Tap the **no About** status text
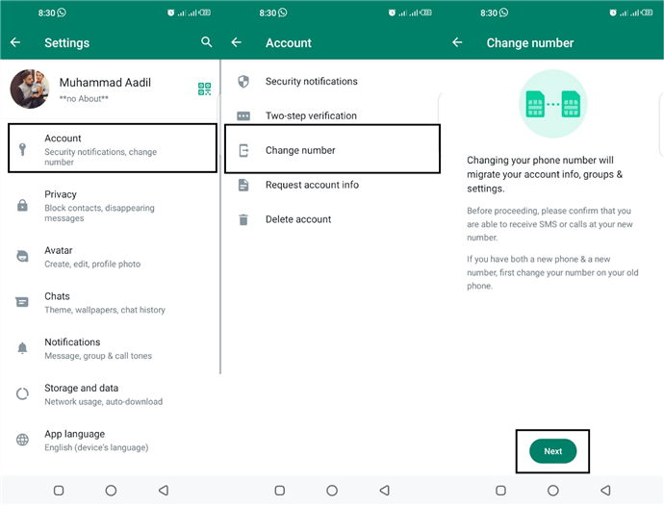The height and width of the screenshot is (505, 664). point(84,99)
